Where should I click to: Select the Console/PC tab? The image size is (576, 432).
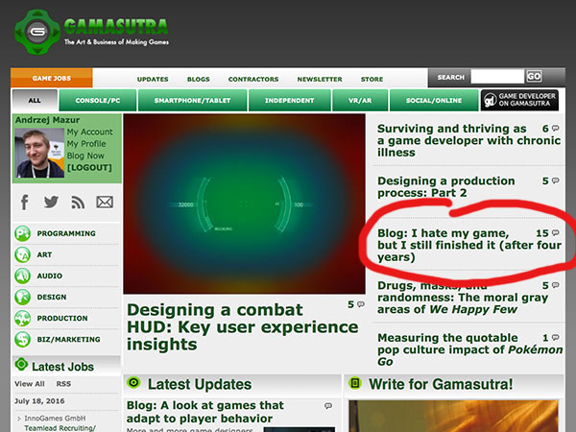tap(98, 101)
